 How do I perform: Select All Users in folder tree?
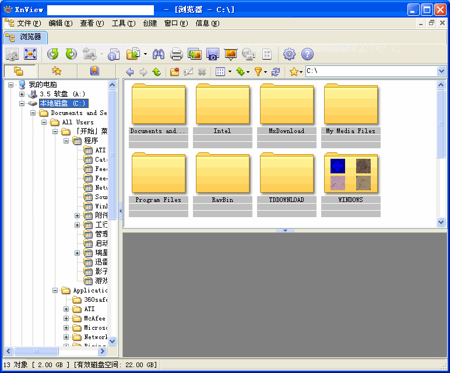(x=78, y=122)
